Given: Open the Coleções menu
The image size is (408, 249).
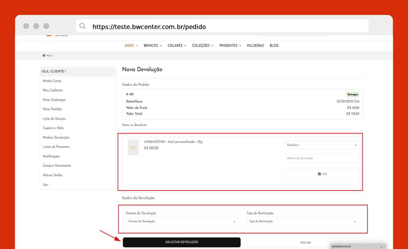Looking at the screenshot, I should click(x=203, y=46).
